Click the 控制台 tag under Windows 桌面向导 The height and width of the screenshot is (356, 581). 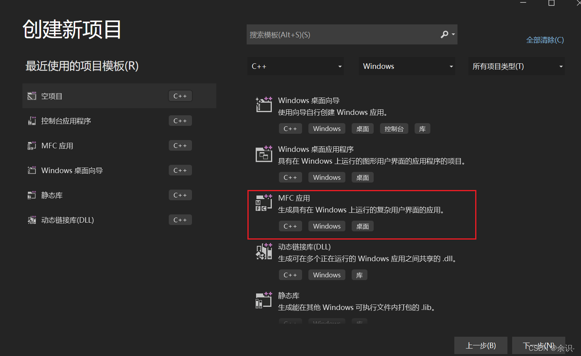point(394,129)
